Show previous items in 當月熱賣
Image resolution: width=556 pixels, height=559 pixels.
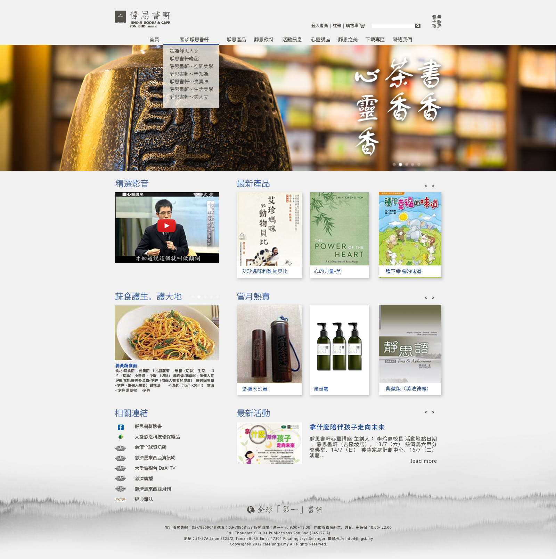[x=426, y=298]
